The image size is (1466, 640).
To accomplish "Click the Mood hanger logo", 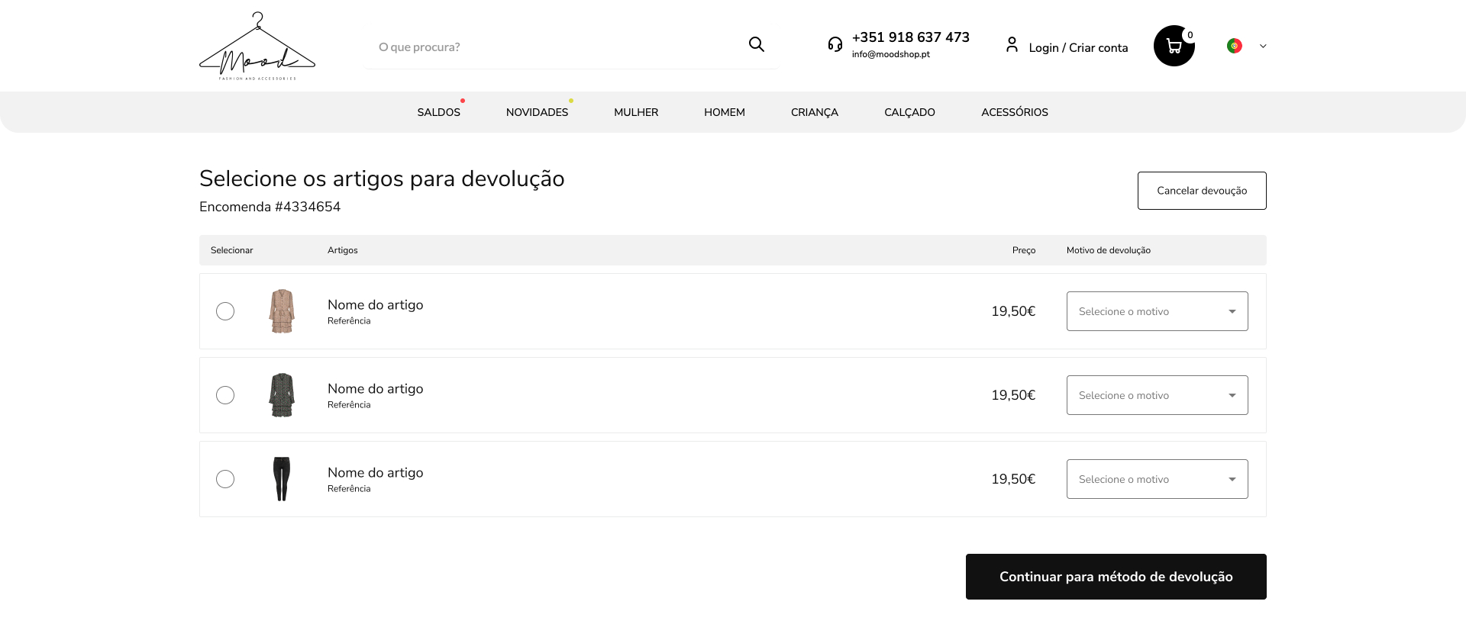I will coord(257,46).
